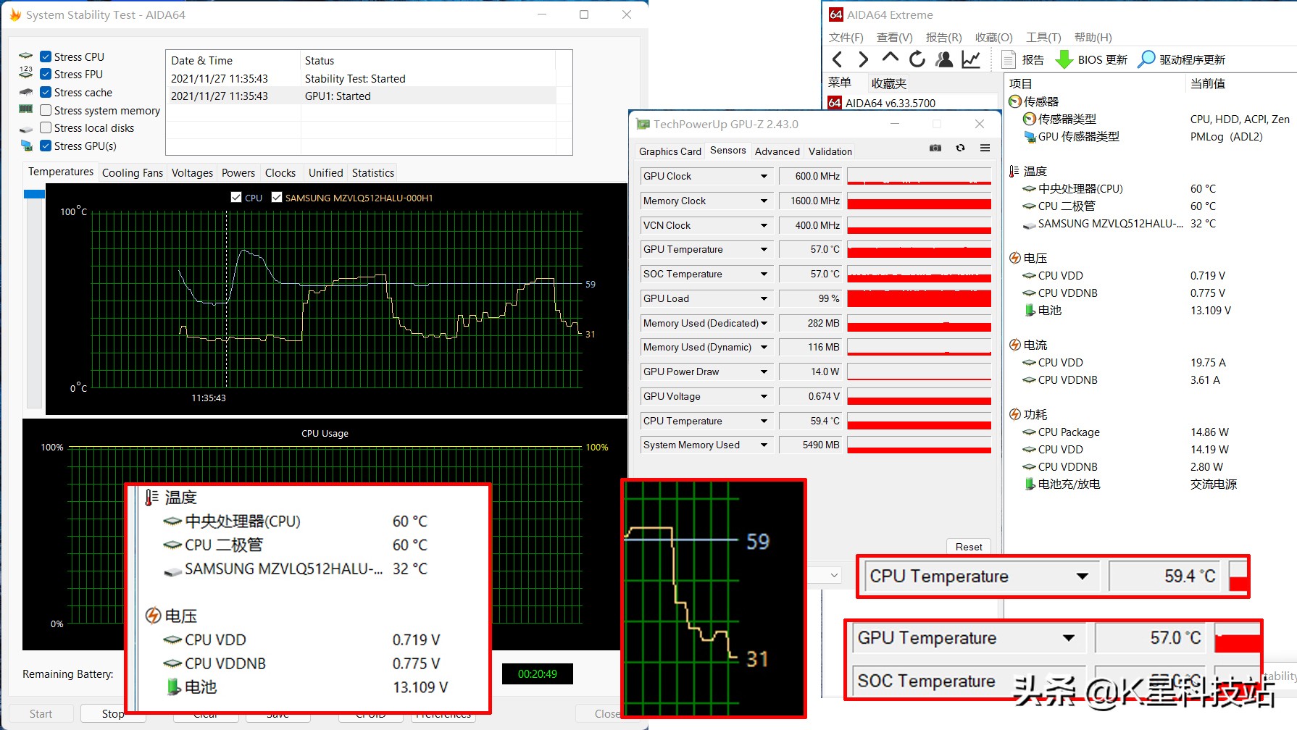This screenshot has width=1297, height=730.
Task: Switch to the Statistics tab
Action: point(373,173)
